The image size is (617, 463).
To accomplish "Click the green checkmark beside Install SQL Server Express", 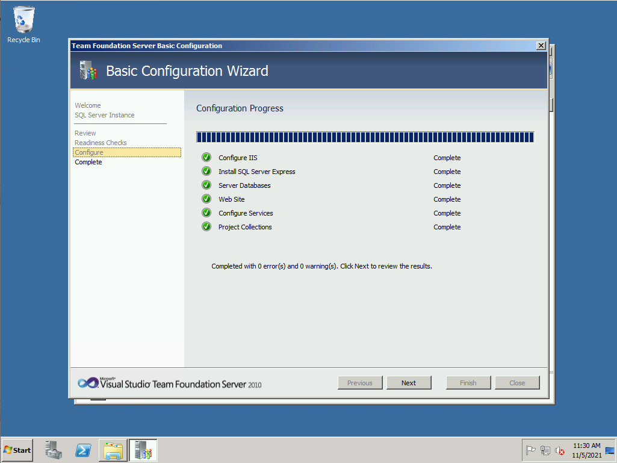I will click(x=206, y=172).
